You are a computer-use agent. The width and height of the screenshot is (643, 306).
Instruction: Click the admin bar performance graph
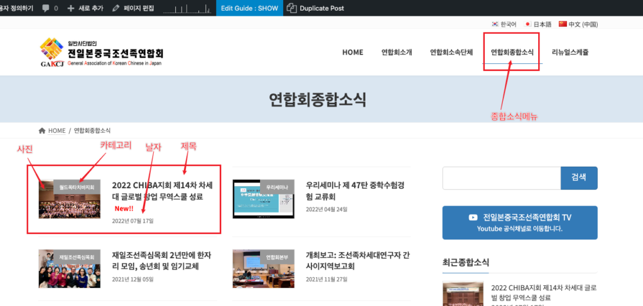[x=187, y=8]
